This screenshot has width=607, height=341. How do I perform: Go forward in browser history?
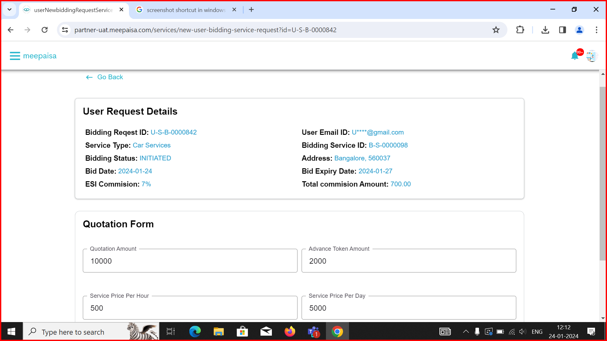pyautogui.click(x=28, y=30)
